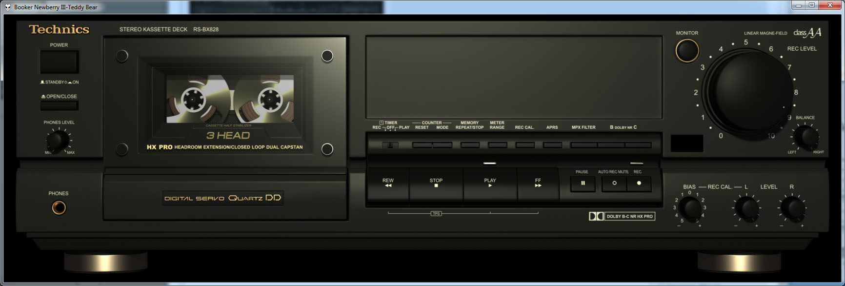
Task: Enable Dolby NR B button
Action: pyautogui.click(x=611, y=145)
